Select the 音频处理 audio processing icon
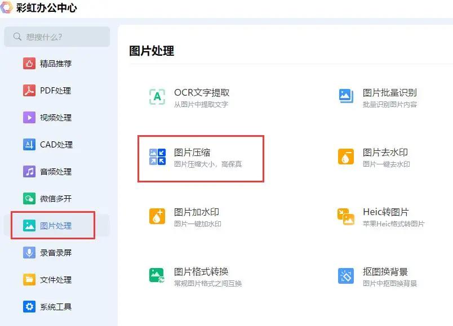Screen dimensions: 453x326 point(29,171)
